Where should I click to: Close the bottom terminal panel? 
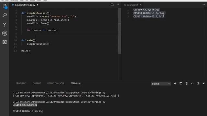pyautogui.click(x=204, y=83)
